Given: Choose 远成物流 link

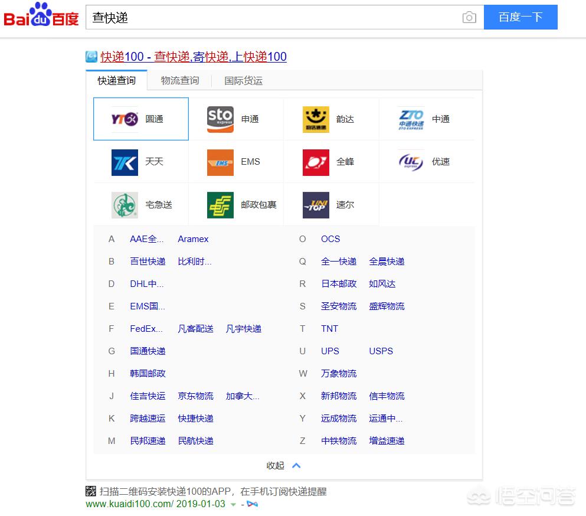Looking at the screenshot, I should click(x=339, y=419).
